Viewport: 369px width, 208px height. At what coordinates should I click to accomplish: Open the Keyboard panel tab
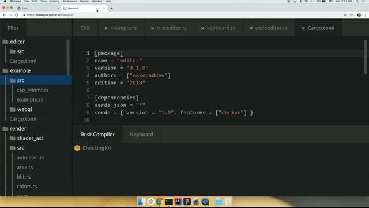point(141,135)
